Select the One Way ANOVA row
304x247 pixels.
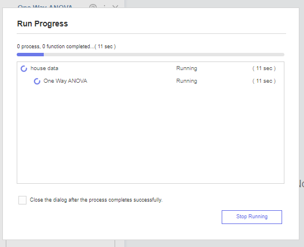[150, 81]
